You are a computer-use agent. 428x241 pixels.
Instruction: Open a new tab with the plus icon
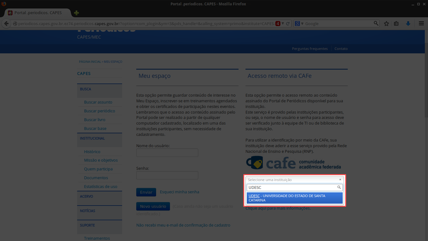(76, 13)
